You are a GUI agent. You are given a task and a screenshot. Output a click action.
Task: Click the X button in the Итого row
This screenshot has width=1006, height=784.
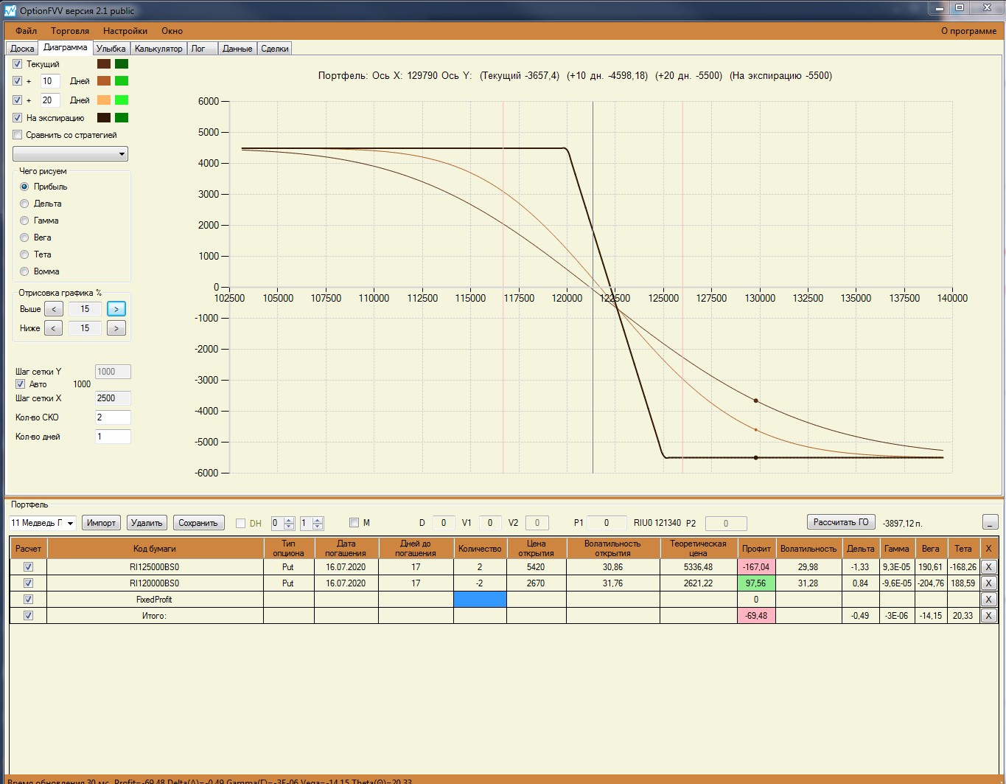(988, 616)
